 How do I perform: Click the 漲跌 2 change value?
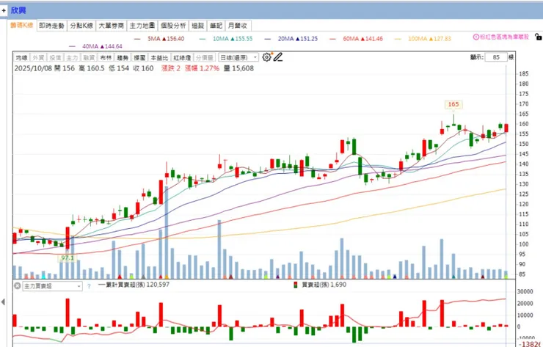click(x=171, y=68)
